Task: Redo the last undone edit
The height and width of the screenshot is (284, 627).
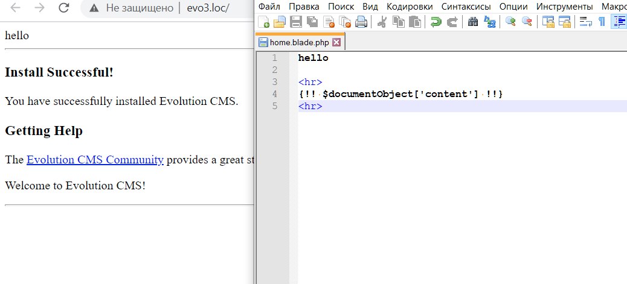Action: point(452,22)
